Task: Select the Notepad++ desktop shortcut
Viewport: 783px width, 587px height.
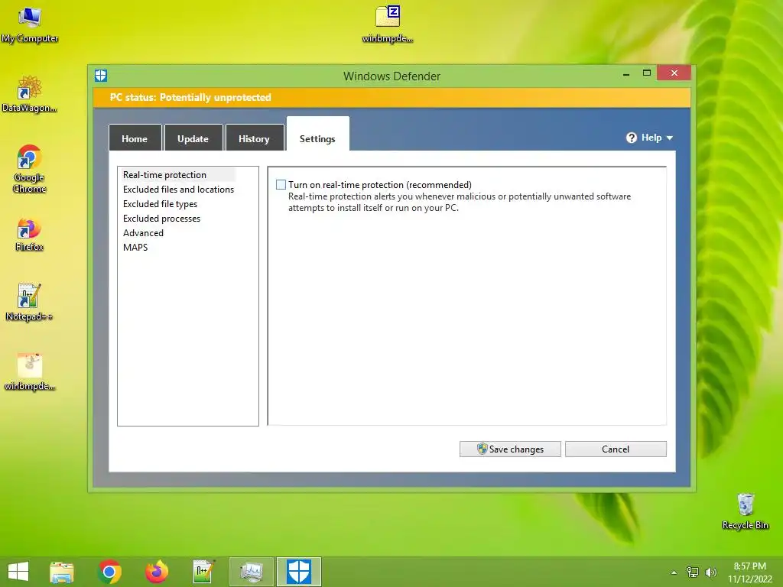Action: 29,303
